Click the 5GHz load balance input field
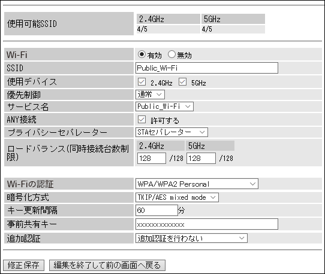Screen dimensions: 325x274 pyautogui.click(x=201, y=159)
